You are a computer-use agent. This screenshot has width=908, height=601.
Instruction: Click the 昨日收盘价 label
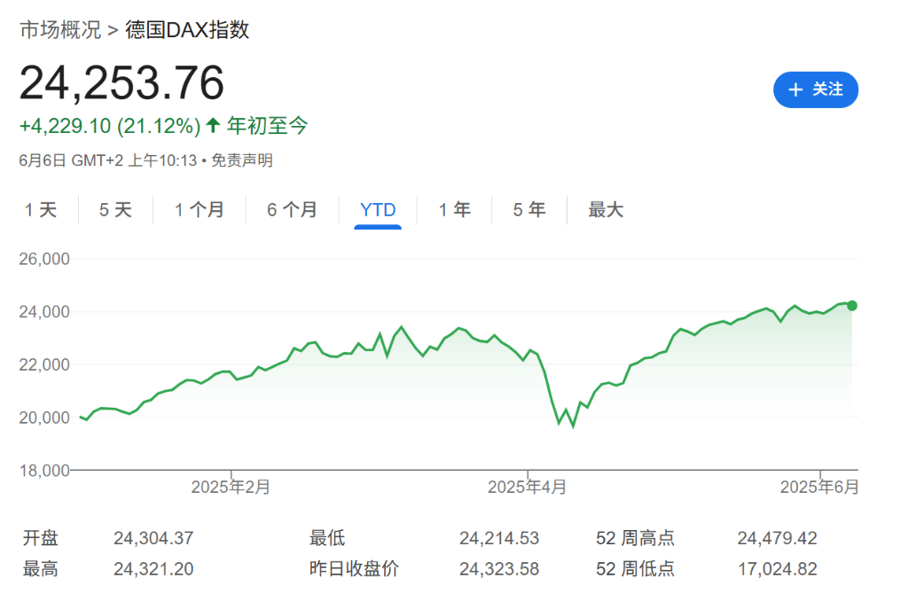355,568
